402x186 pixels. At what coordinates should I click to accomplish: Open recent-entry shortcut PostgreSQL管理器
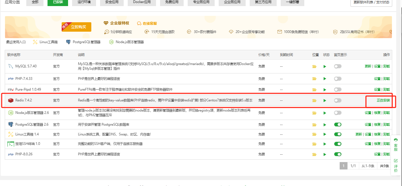point(83,42)
